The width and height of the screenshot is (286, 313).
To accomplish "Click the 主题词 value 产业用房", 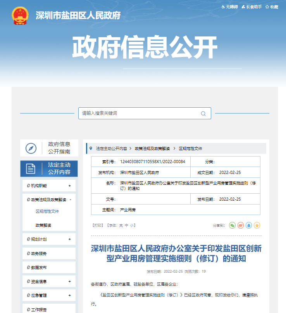I will coord(128,210).
